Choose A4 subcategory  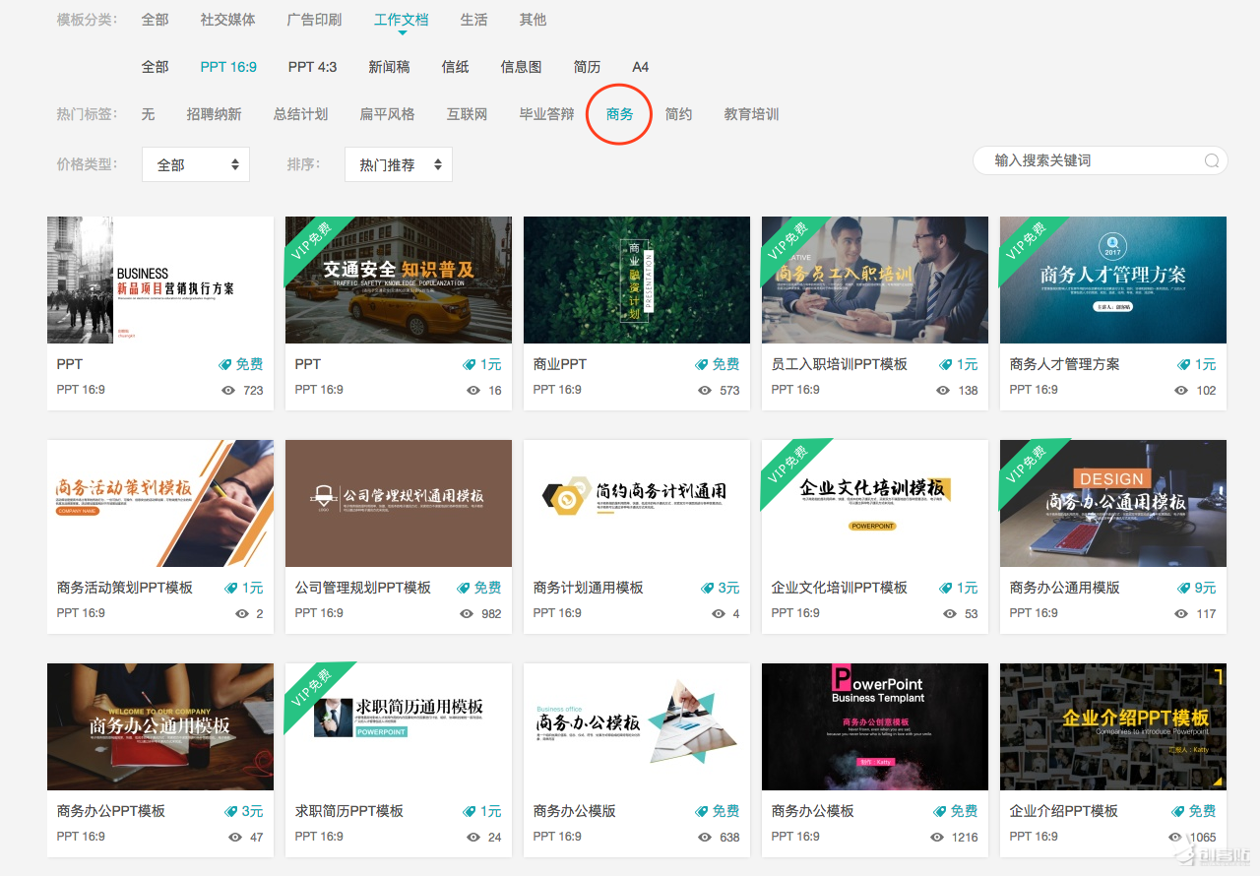[640, 67]
